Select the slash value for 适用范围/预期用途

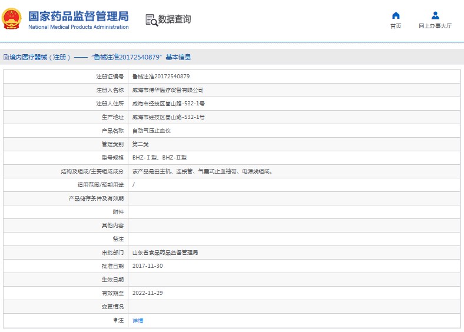[x=134, y=185]
